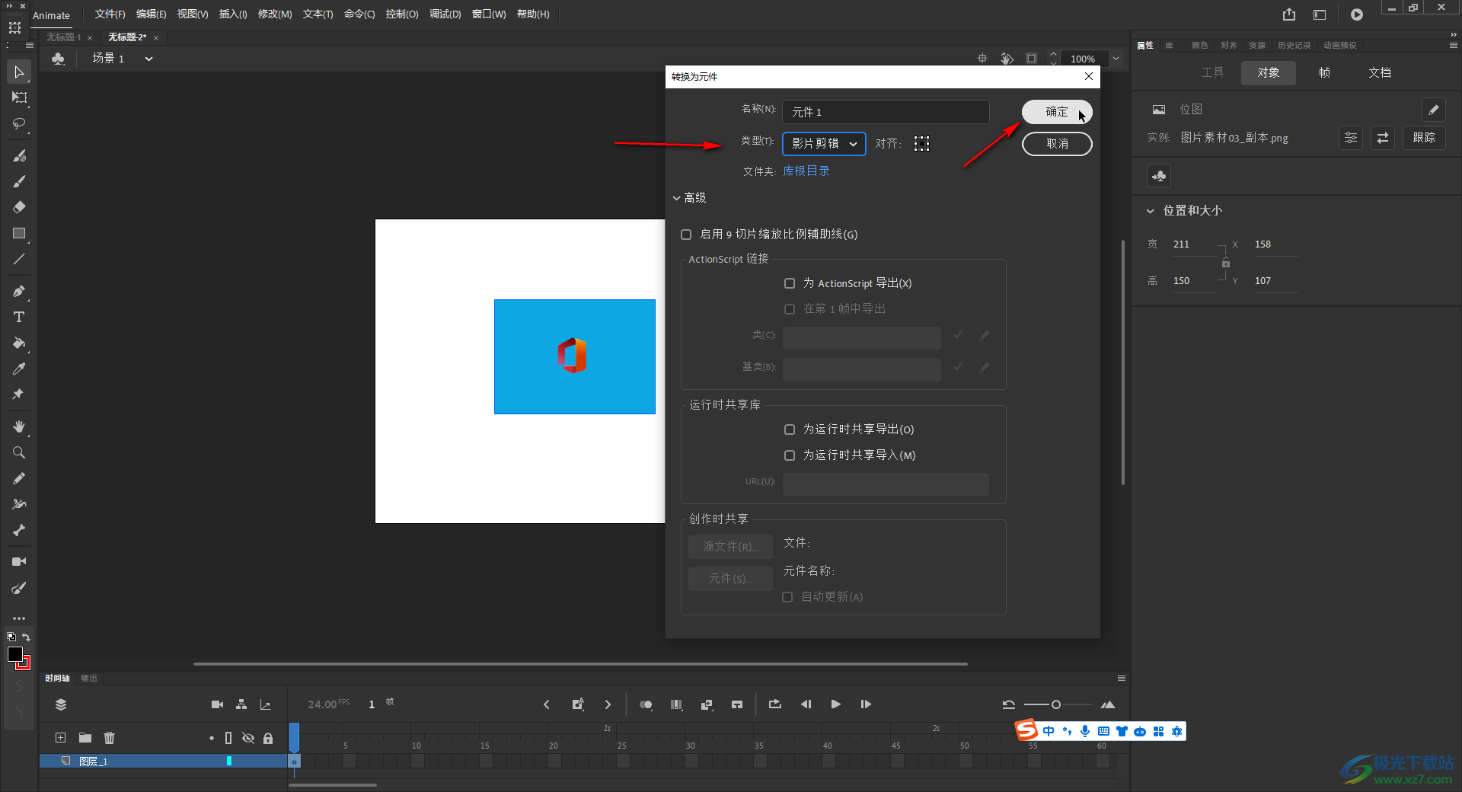The image size is (1462, 792).
Task: Toggle the width-height link lock
Action: (x=1226, y=263)
